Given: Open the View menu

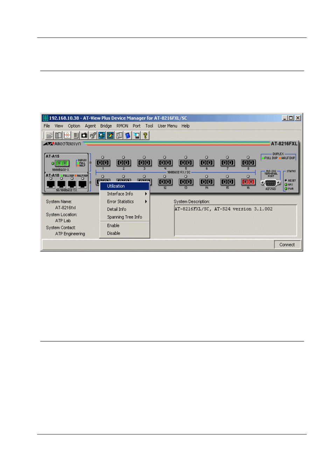Looking at the screenshot, I should coord(59,126).
